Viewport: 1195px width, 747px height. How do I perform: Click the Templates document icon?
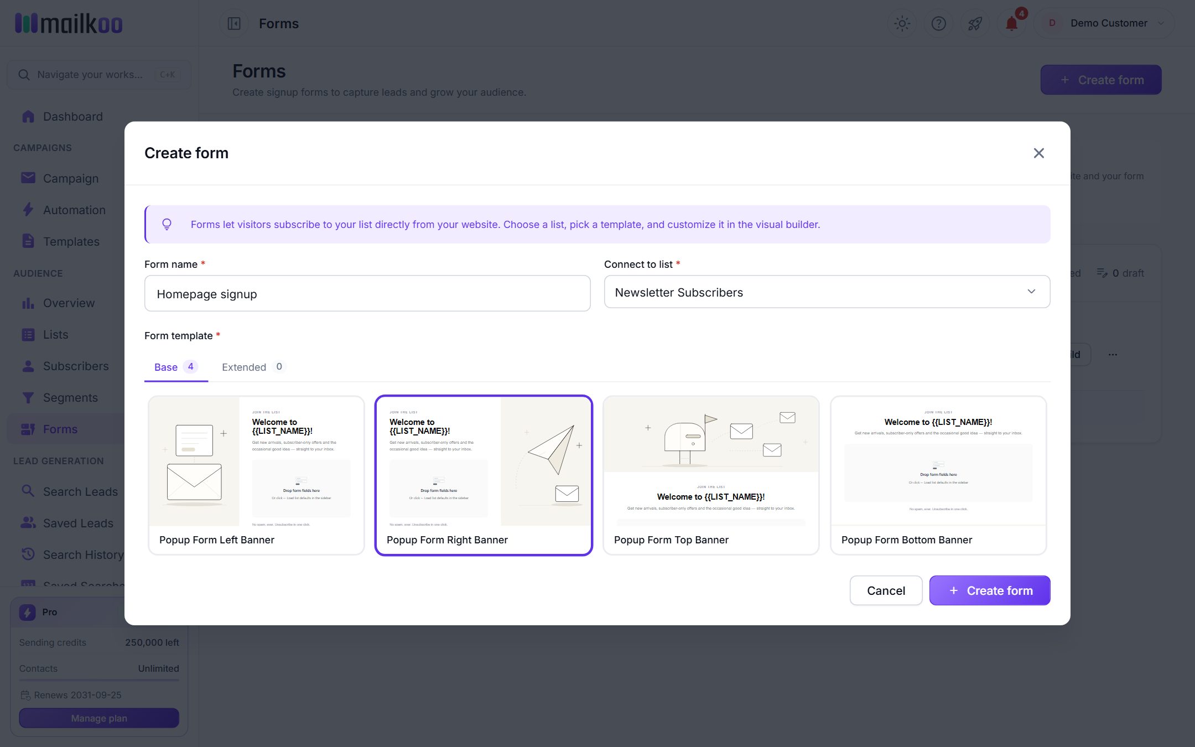[x=28, y=241]
